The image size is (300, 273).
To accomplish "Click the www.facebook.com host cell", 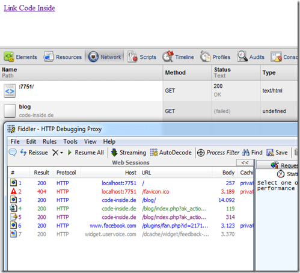I will pyautogui.click(x=113, y=225).
